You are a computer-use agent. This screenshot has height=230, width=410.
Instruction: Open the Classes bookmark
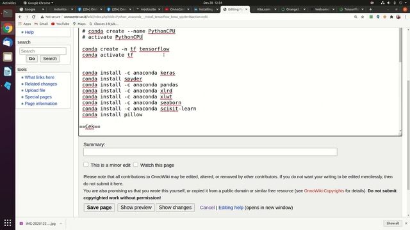click(x=104, y=24)
